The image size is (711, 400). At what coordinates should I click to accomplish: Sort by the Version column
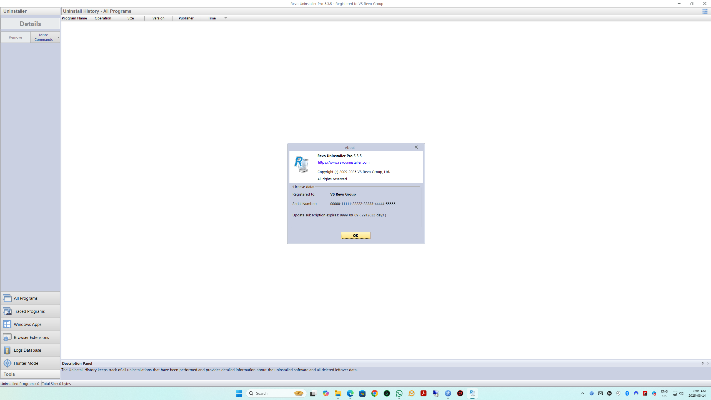click(x=158, y=18)
